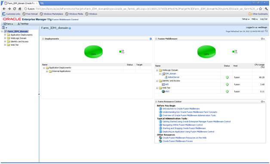The width and height of the screenshot is (270, 164).
Task: Click the browser Forward arrow
Action: (x=9, y=9)
